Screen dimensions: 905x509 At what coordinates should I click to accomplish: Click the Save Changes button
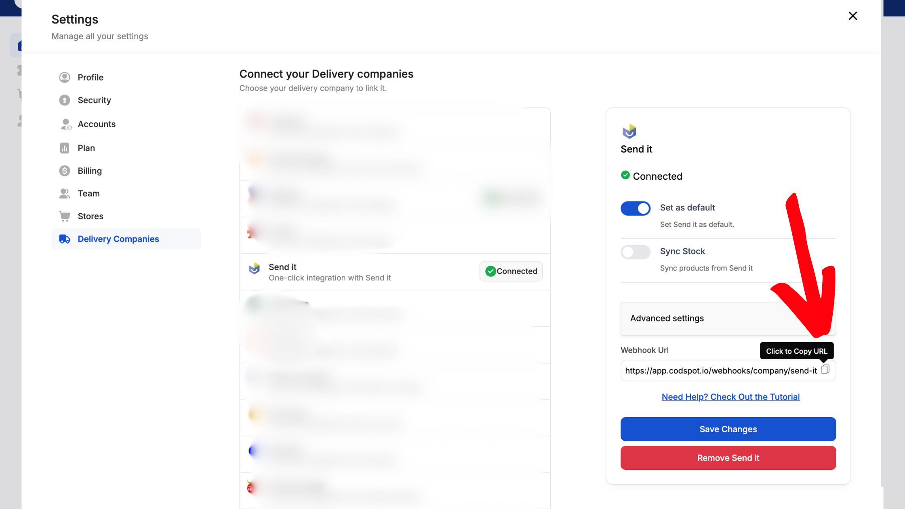coord(728,429)
